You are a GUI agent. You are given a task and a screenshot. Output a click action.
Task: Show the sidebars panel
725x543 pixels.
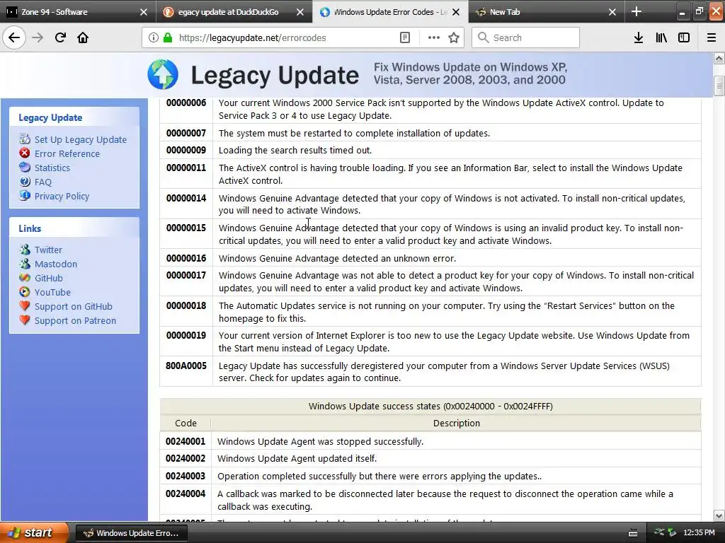(x=684, y=37)
